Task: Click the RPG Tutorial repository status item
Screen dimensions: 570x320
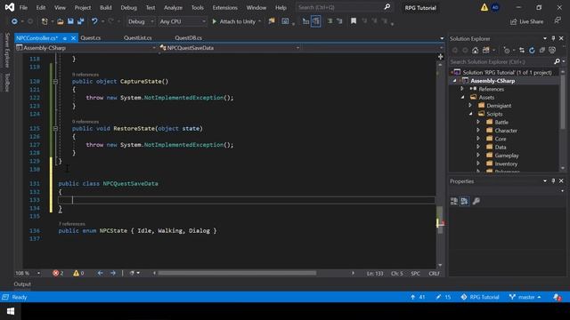Action: pos(480,297)
